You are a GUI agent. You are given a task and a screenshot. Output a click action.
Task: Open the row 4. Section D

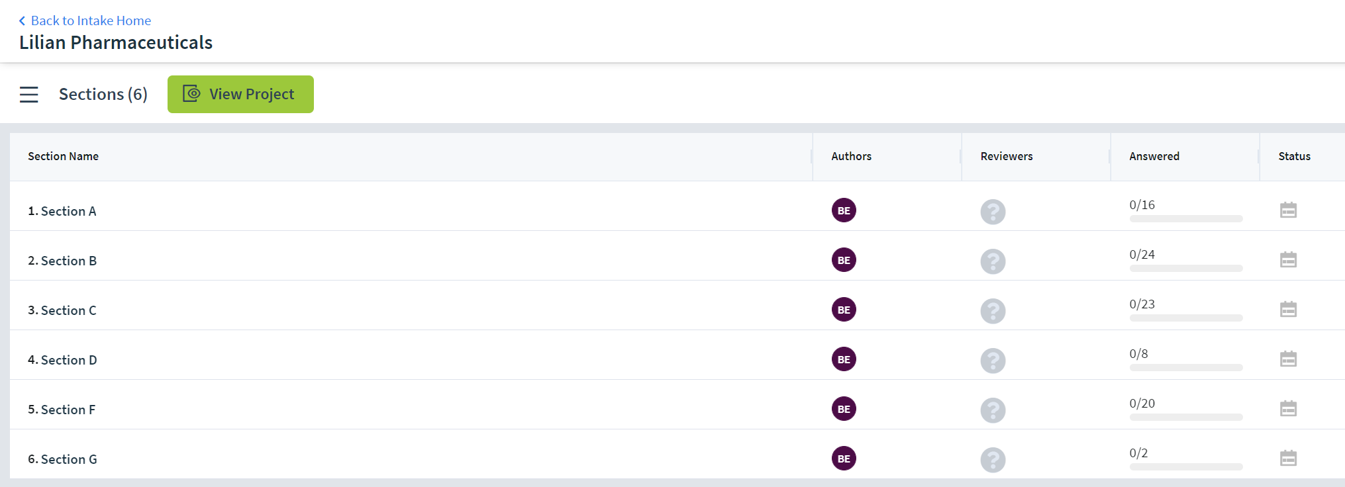[677, 355]
